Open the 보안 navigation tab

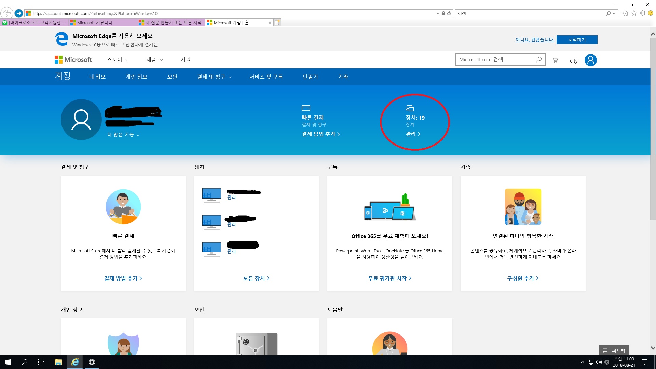click(172, 77)
